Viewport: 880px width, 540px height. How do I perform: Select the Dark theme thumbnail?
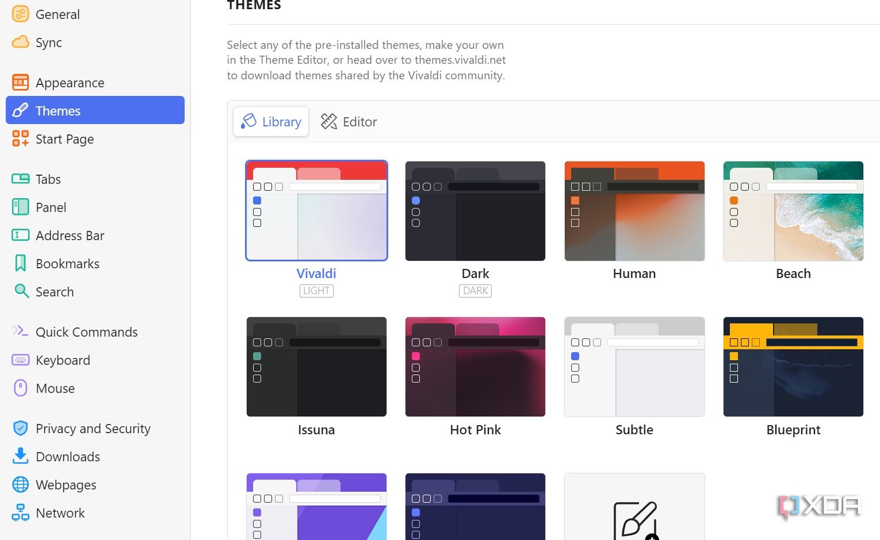tap(475, 211)
